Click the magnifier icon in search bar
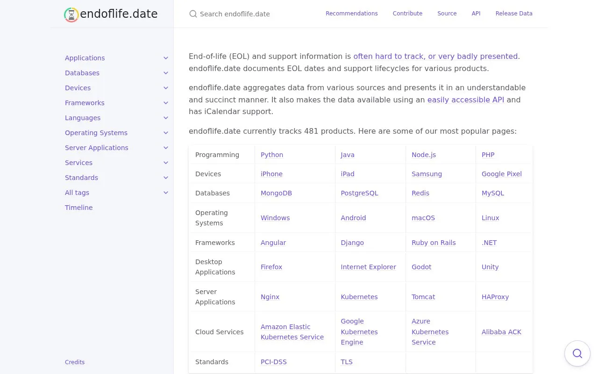This screenshot has width=598, height=374. pyautogui.click(x=193, y=14)
